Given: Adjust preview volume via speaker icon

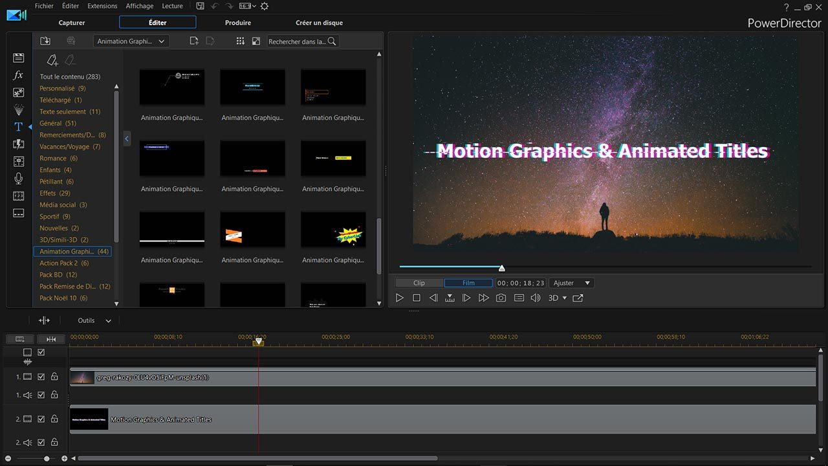Looking at the screenshot, I should [536, 298].
